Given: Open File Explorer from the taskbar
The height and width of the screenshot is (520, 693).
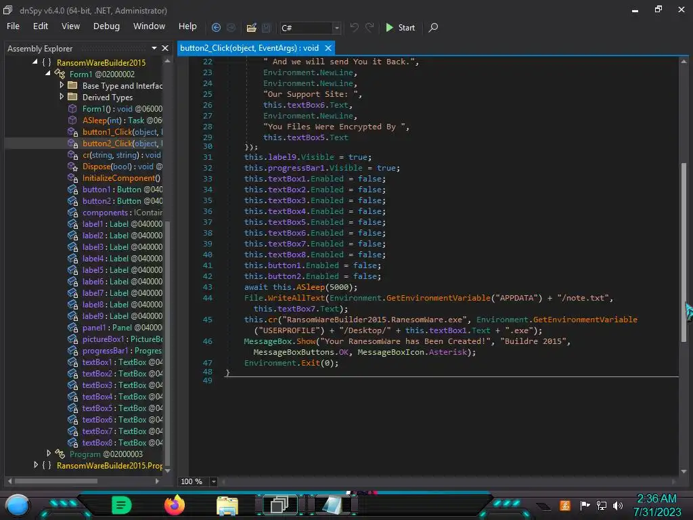Looking at the screenshot, I should coord(227,506).
